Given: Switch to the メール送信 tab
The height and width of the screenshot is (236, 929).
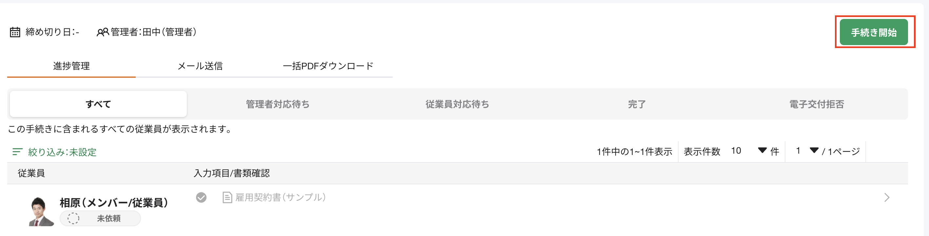Looking at the screenshot, I should [x=201, y=66].
